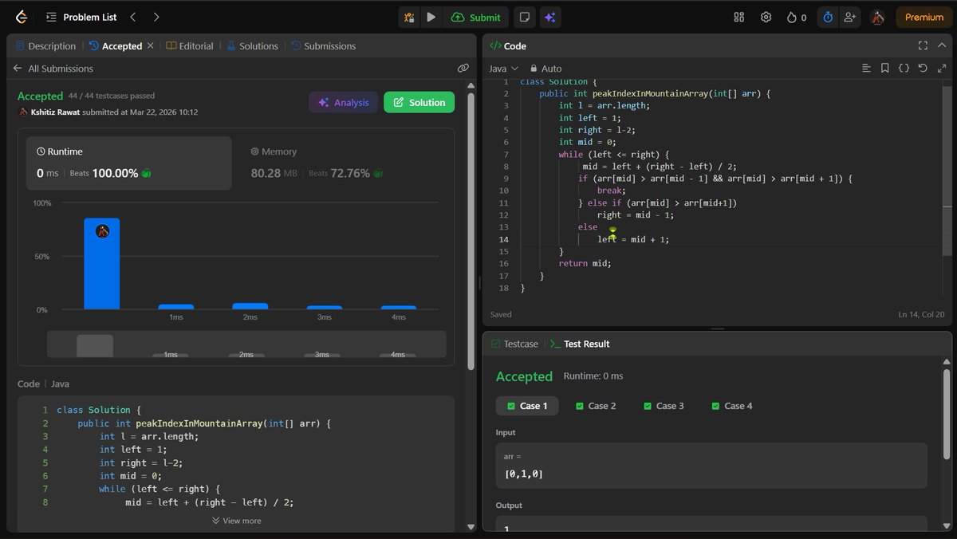Click the chart range navigator handle
This screenshot has width=957, height=539.
95,345
